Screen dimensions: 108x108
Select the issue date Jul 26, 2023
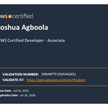(x=21, y=91)
